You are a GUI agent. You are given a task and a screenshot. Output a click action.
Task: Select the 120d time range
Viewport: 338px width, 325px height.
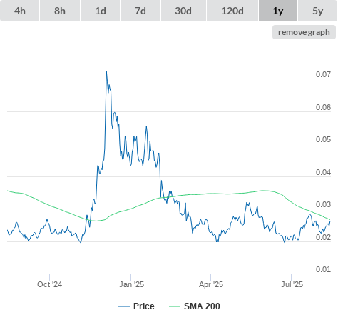click(x=232, y=11)
